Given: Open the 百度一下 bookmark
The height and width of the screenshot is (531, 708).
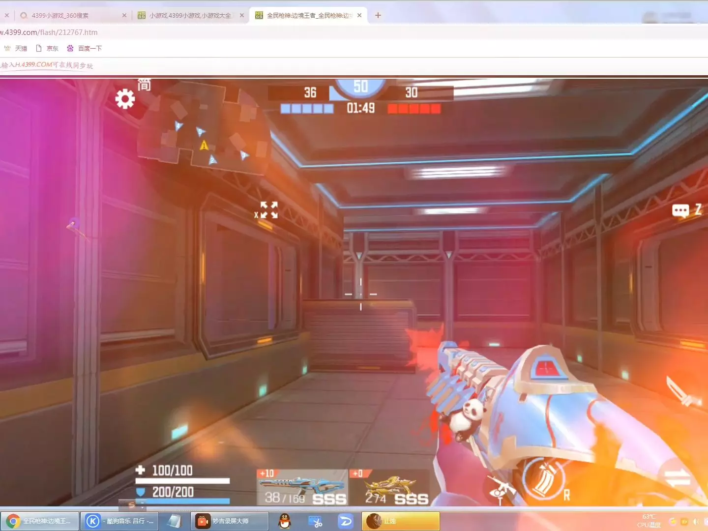Looking at the screenshot, I should click(84, 48).
